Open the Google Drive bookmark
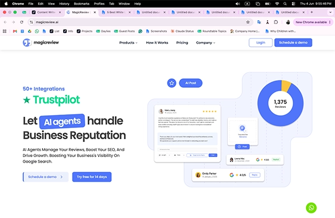 point(30,31)
